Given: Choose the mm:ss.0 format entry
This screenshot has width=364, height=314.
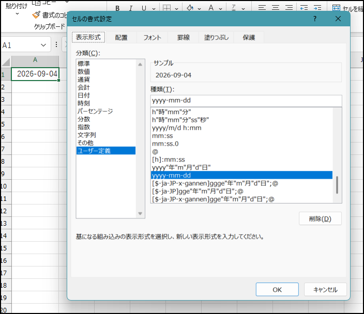Looking at the screenshot, I should click(241, 144).
